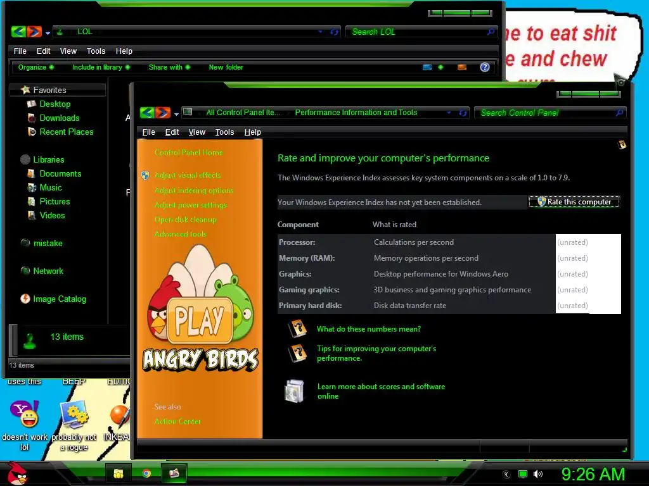
Task: Click the Network icon in navigation pane
Action: click(25, 271)
